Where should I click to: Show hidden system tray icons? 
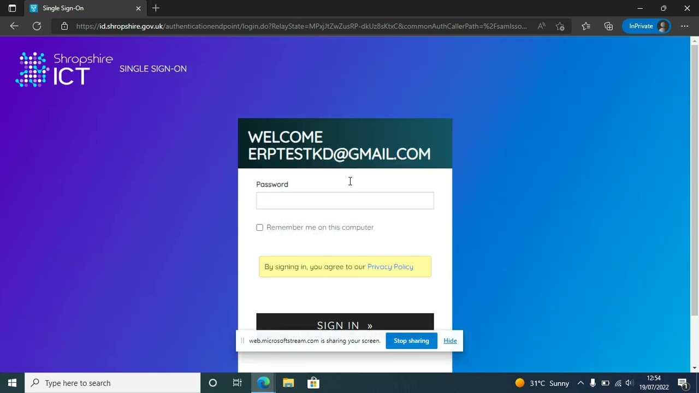click(580, 383)
